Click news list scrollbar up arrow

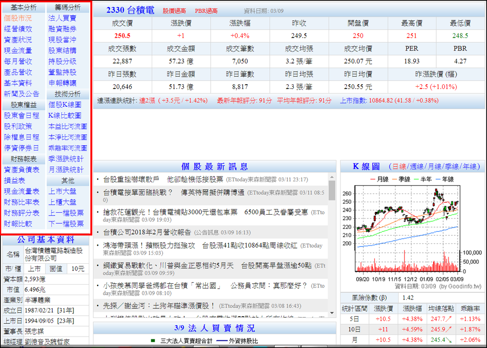click(331, 177)
